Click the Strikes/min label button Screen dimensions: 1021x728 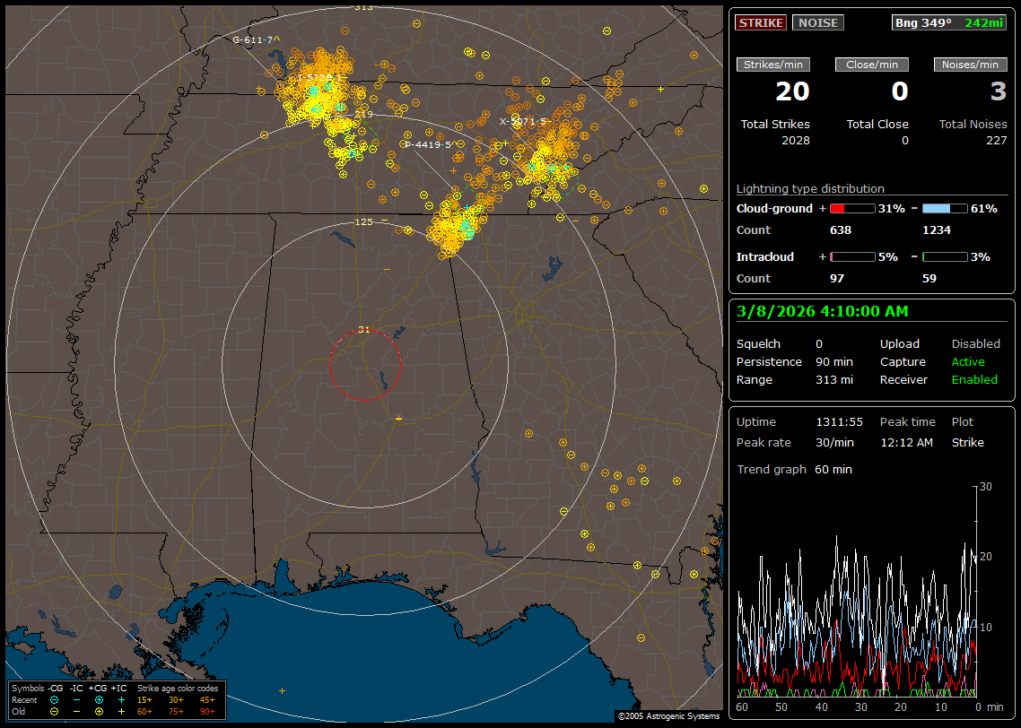click(x=773, y=65)
